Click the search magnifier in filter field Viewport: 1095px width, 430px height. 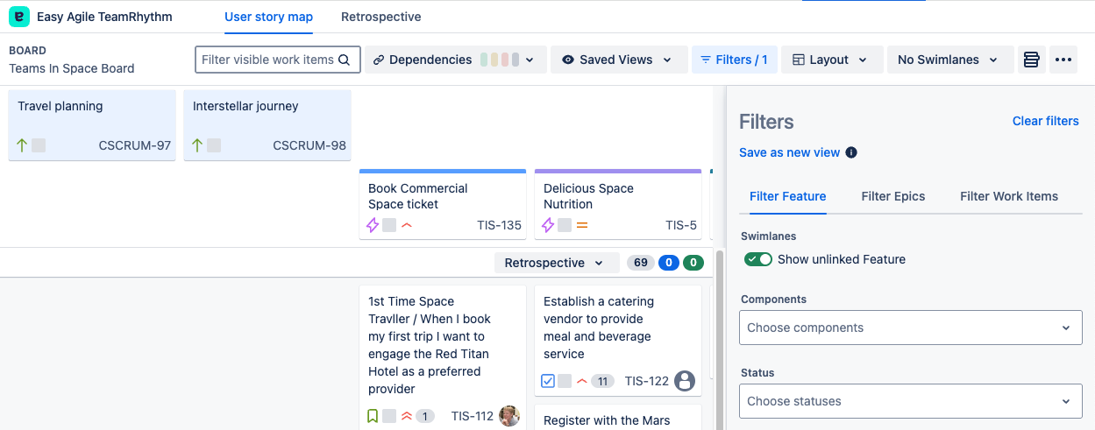345,60
